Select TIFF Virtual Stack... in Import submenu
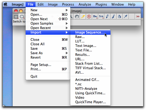146x110 pixels. [x=91, y=68]
